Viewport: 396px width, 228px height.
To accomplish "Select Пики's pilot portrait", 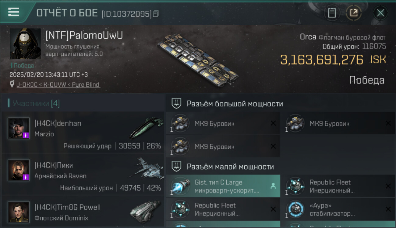I will point(19,170).
